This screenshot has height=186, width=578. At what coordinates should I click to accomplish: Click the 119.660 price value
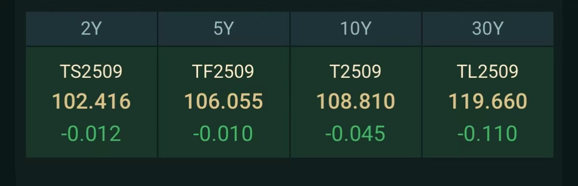coord(488,101)
